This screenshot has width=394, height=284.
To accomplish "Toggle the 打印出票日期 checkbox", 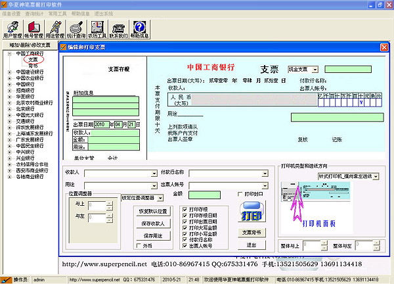I will click(x=185, y=222).
